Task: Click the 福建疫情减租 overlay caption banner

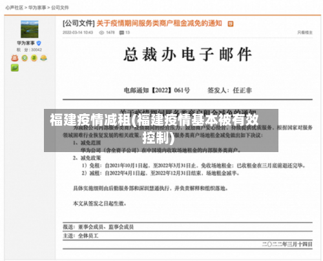Action: (x=161, y=130)
